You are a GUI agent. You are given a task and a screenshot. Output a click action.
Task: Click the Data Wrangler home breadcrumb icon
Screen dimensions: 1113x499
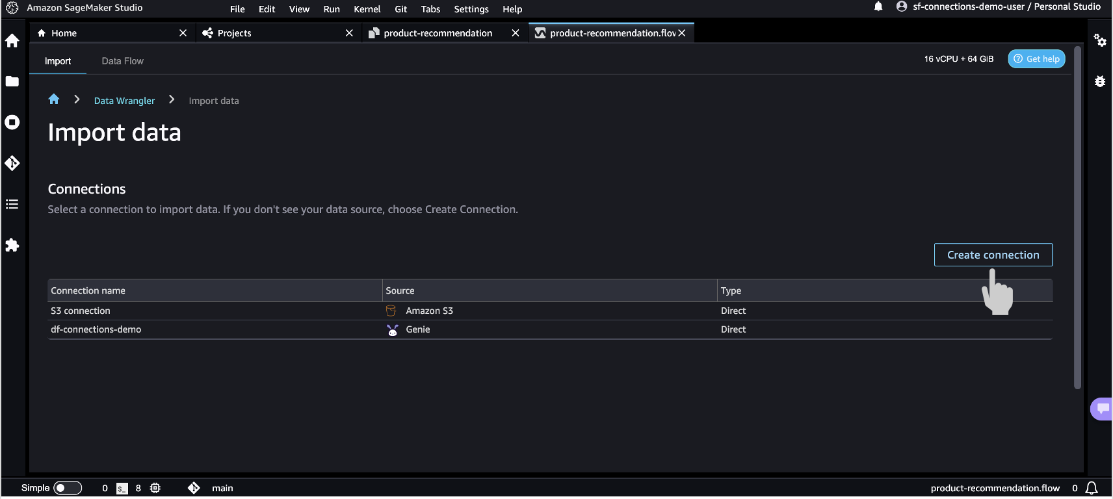point(54,99)
